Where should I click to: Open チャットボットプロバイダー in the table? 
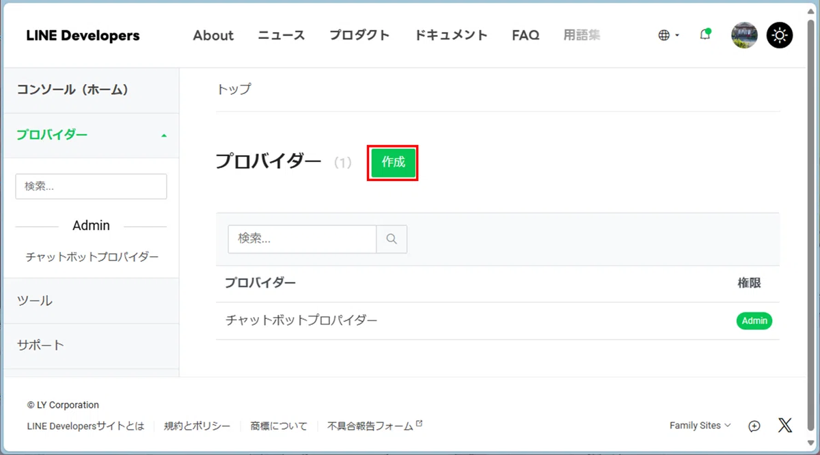pos(301,320)
